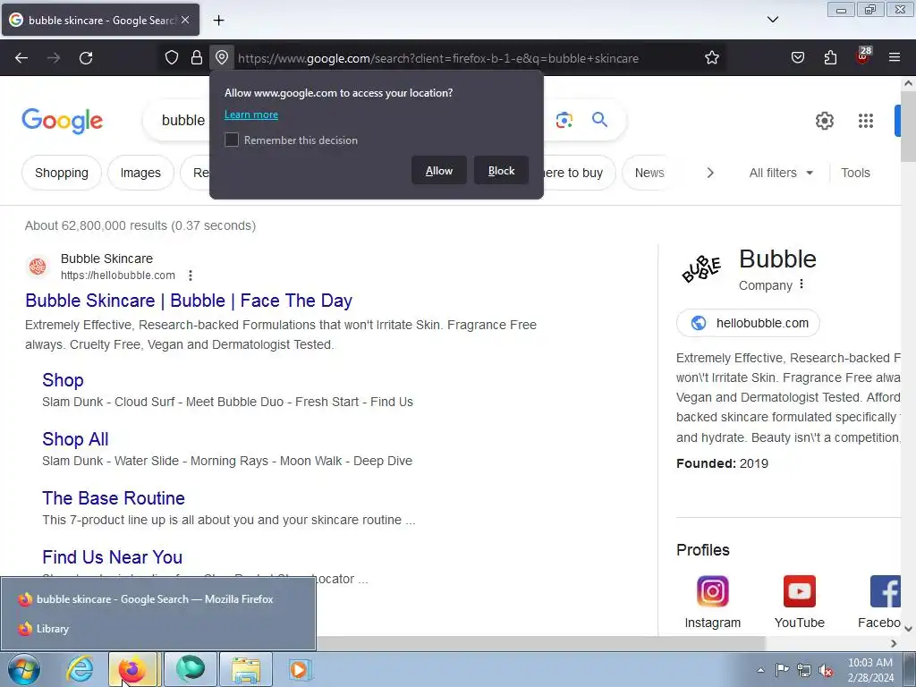
Task: Open the Extensions puzzle icon
Action: click(830, 58)
